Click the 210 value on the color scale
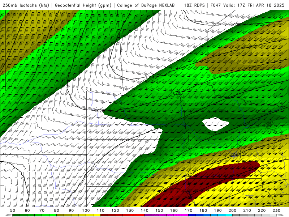 (x=247, y=210)
